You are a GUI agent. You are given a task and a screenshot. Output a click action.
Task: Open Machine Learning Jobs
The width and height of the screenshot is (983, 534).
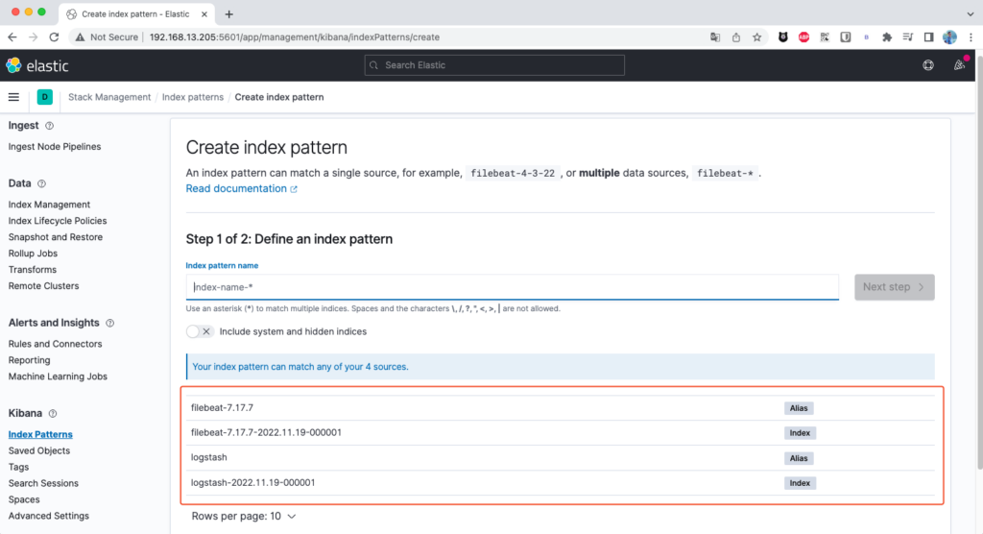click(58, 376)
